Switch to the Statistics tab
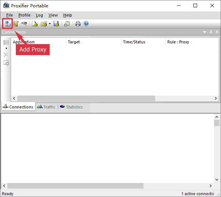This screenshot has height=197, width=221. (71, 107)
